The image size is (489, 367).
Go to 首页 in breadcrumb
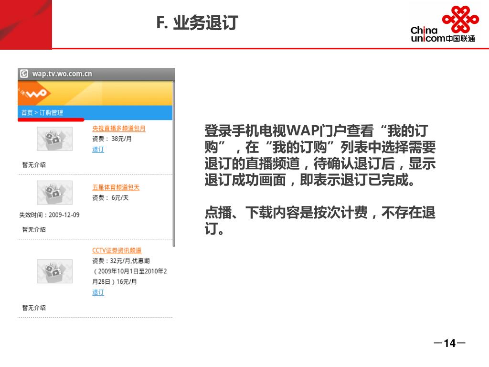click(27, 113)
